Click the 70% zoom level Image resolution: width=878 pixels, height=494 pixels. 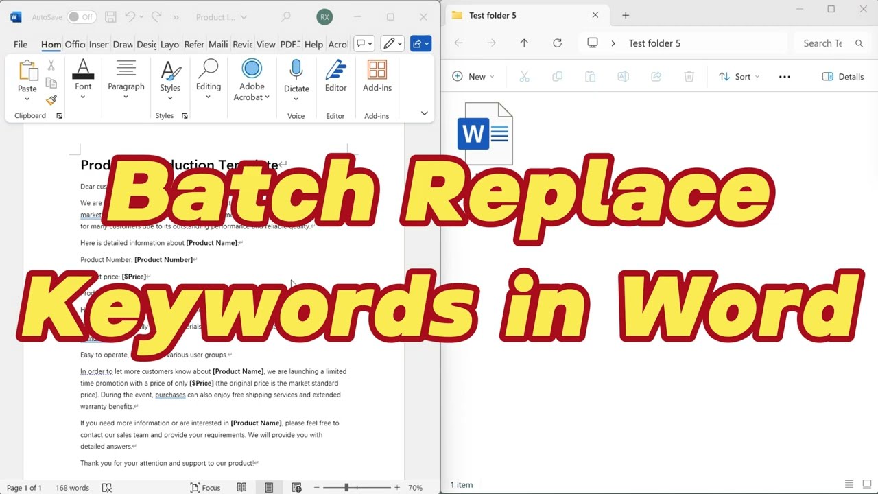415,488
